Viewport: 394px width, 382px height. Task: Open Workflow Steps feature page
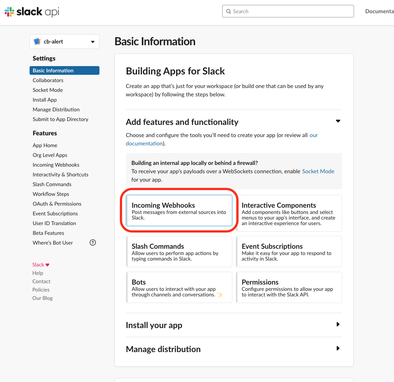[51, 194]
